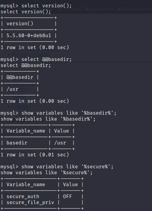
Task: Click the Variable_name header above basedir
Action: [26, 131]
